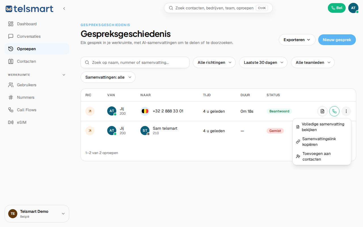Click the TIJD column header
This screenshot has height=227, width=363.
(207, 95)
